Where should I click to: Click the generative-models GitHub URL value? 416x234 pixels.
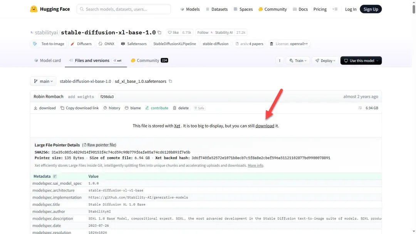click(x=138, y=197)
